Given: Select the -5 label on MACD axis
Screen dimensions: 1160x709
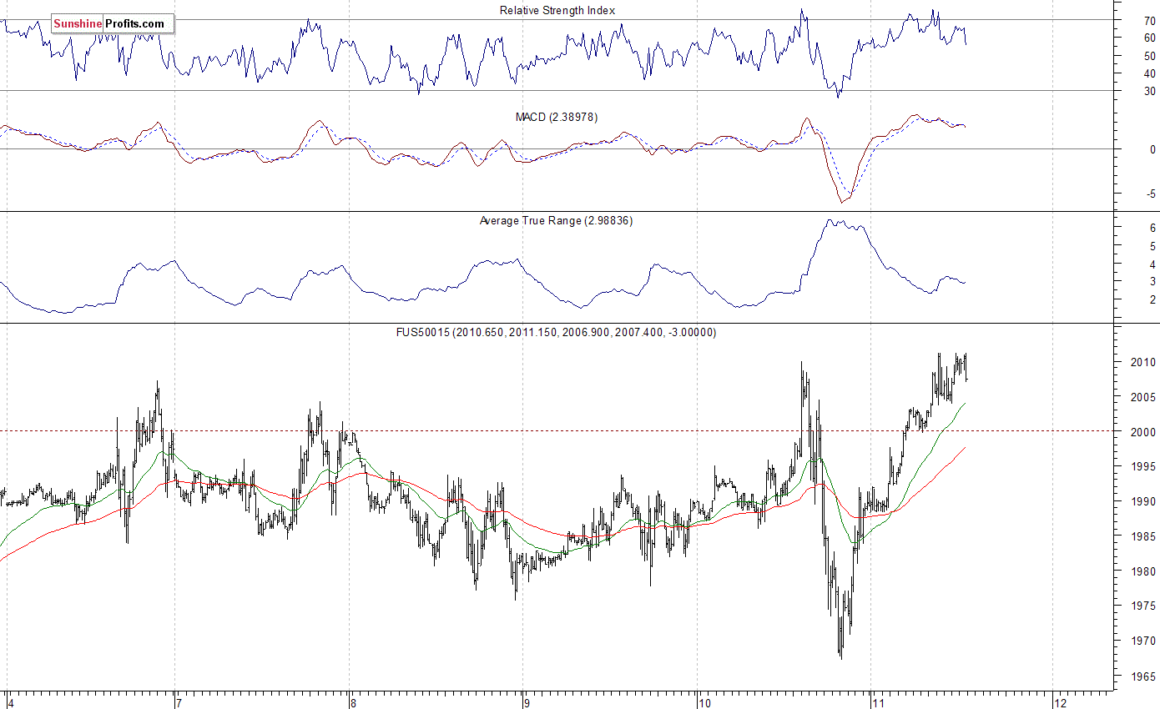Looking at the screenshot, I should point(1151,194).
